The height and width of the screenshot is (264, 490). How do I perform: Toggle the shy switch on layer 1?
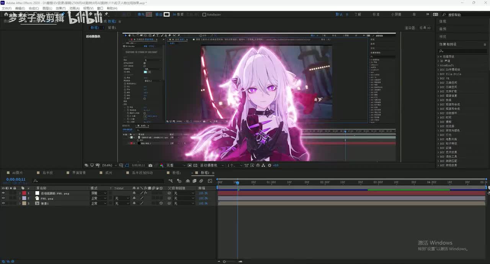point(134,193)
